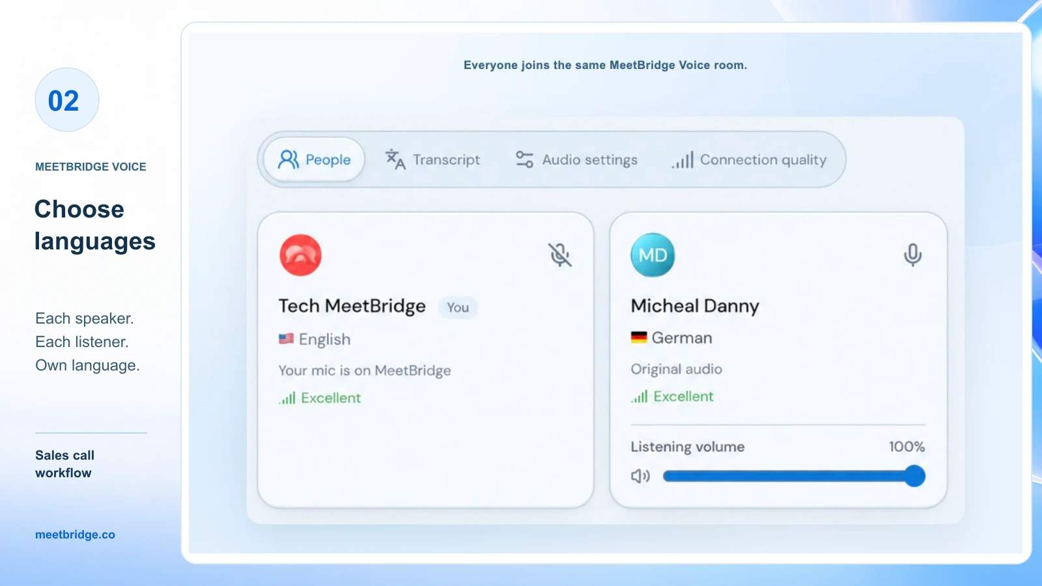
Task: Click Micheal Danny's microphone icon
Action: (912, 255)
